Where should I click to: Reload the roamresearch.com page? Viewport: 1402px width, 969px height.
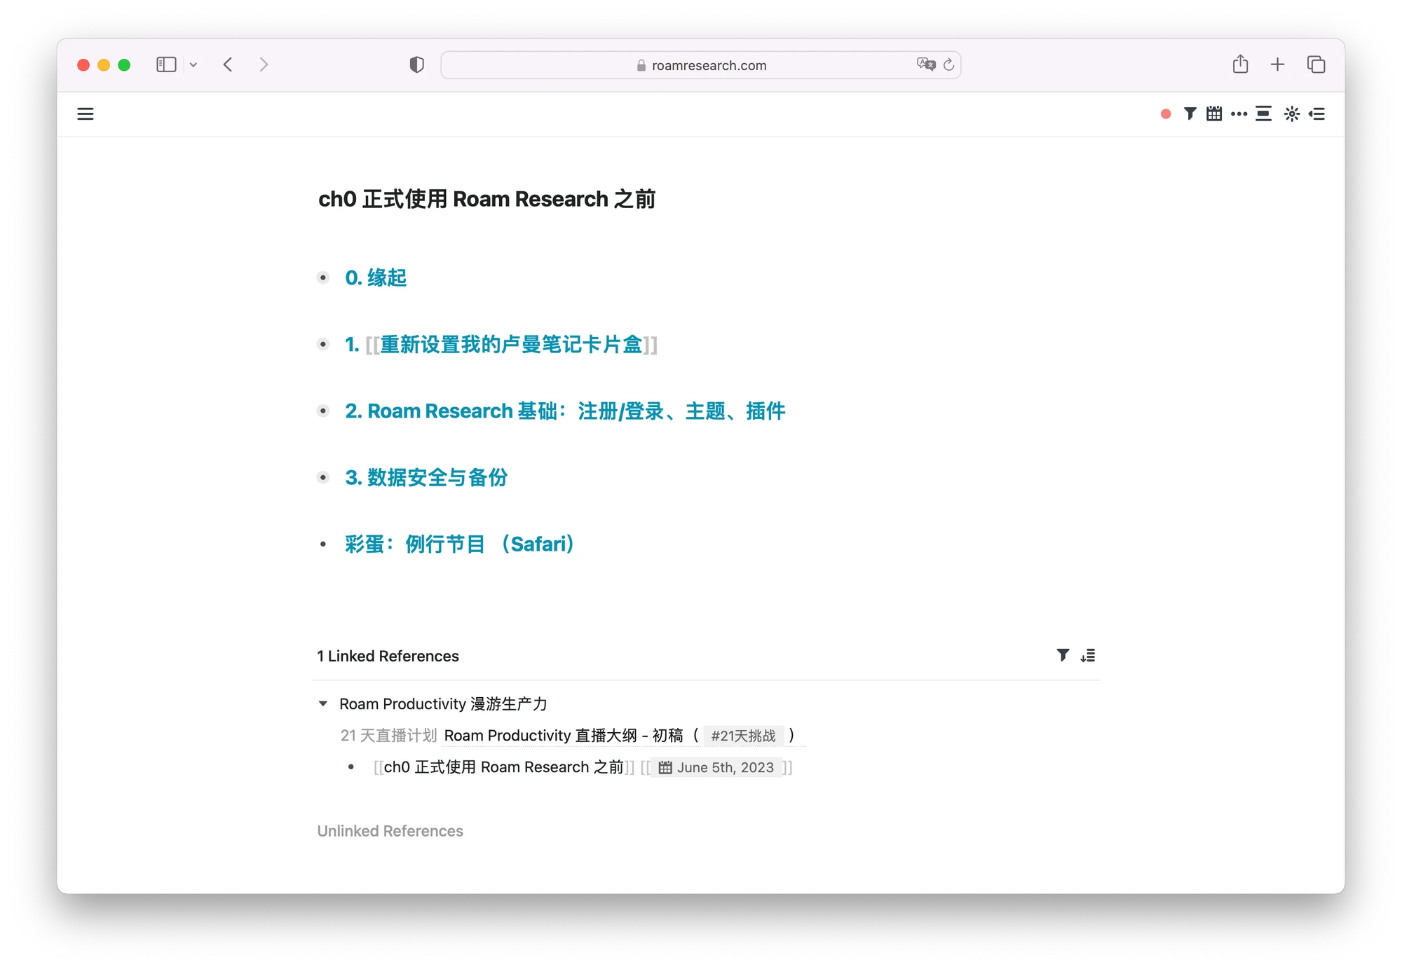948,64
